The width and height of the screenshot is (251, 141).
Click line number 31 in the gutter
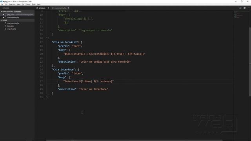coord(41,97)
